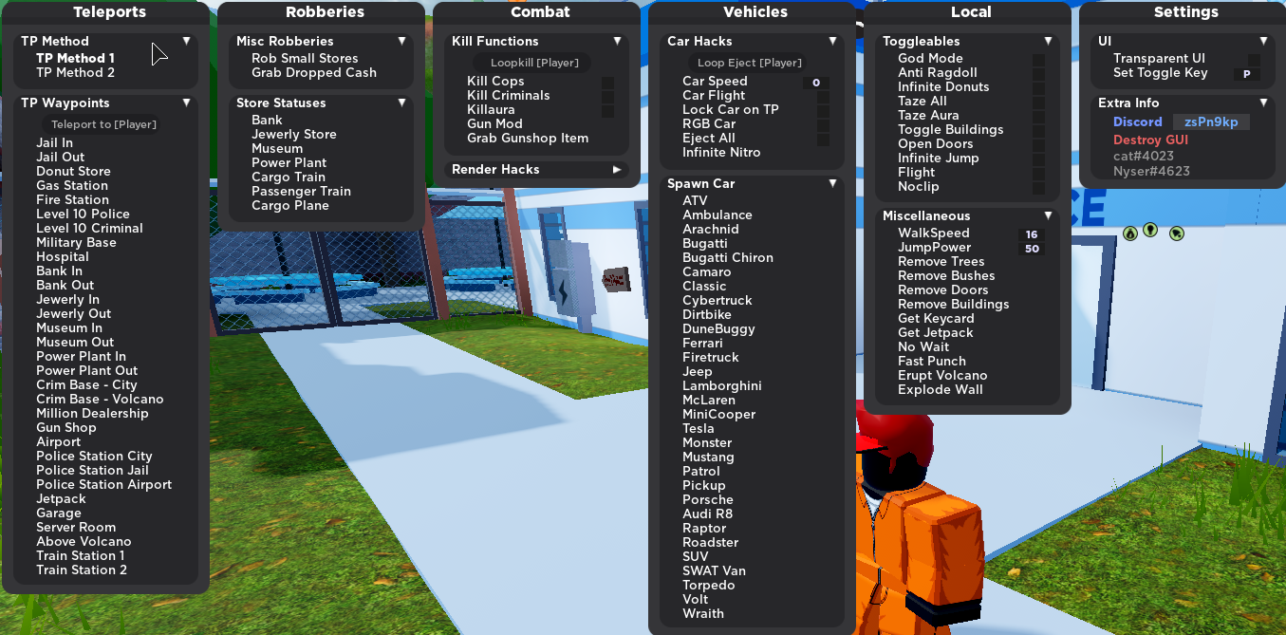Expand the Render Hacks section
1286x635 pixels.
[x=617, y=170]
